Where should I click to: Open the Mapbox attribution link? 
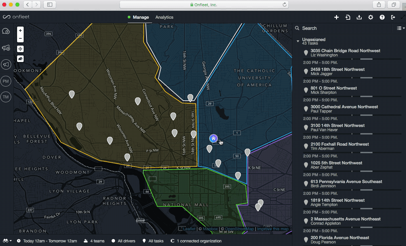210,229
